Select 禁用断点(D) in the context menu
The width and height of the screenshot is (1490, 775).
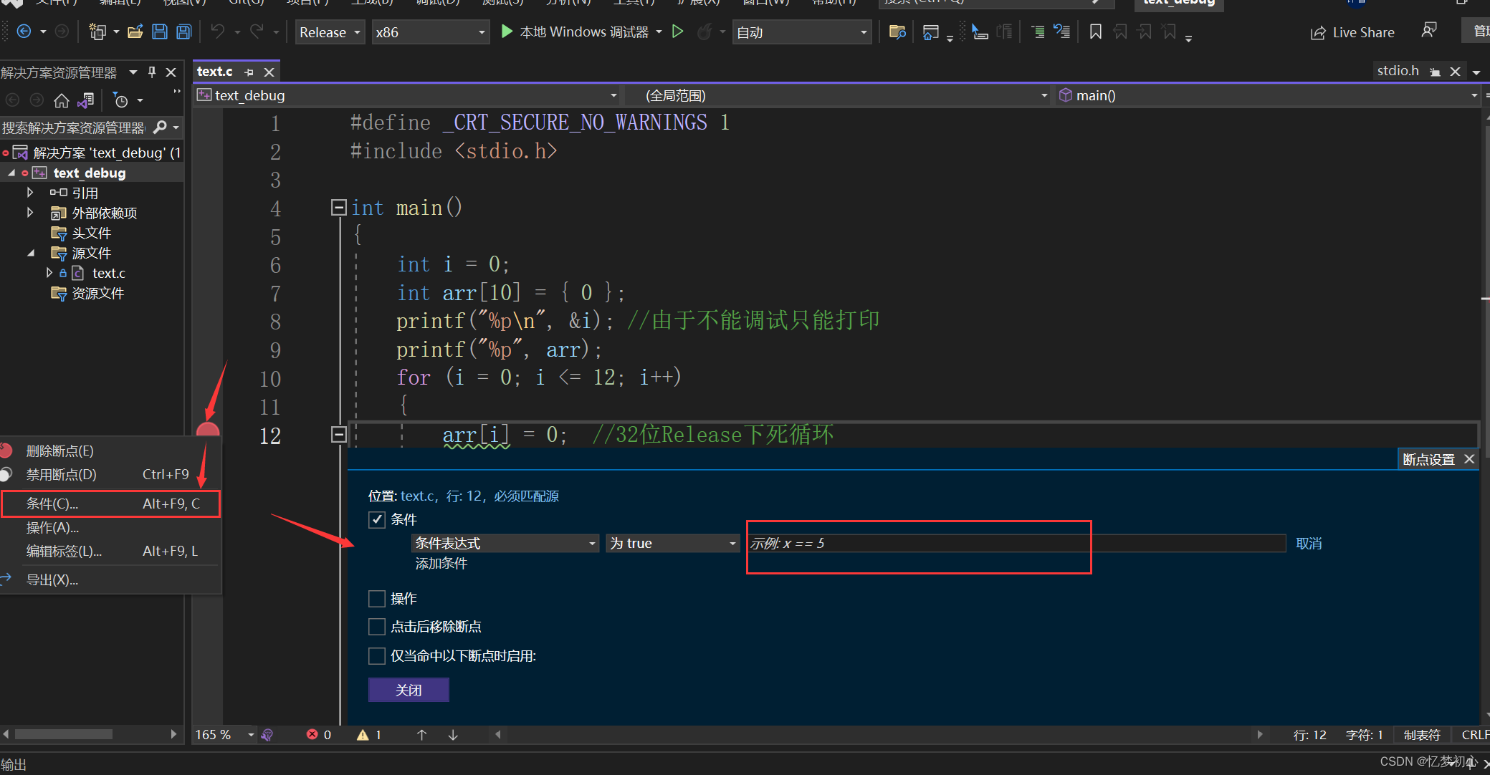point(110,475)
